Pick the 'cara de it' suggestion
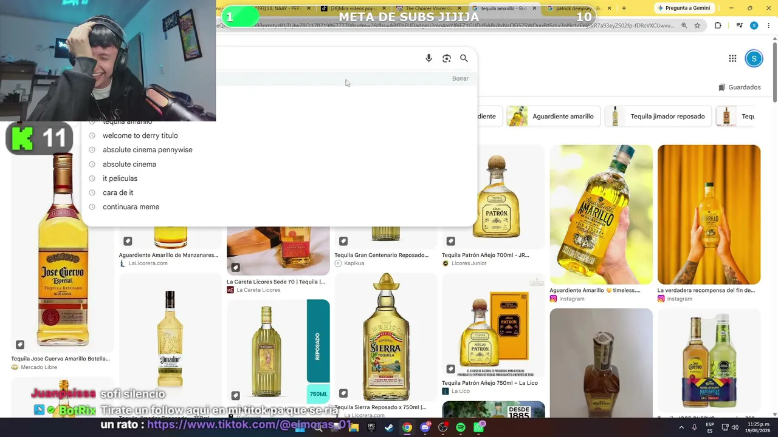Image resolution: width=778 pixels, height=437 pixels. [x=118, y=192]
